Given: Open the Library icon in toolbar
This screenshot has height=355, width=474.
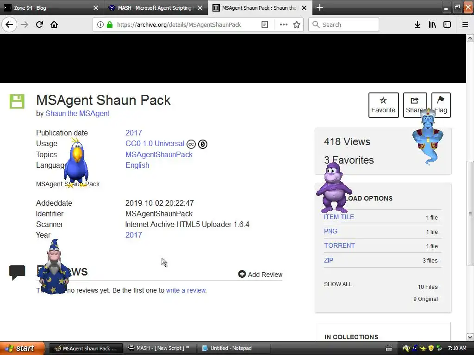Looking at the screenshot, I should coord(432,24).
